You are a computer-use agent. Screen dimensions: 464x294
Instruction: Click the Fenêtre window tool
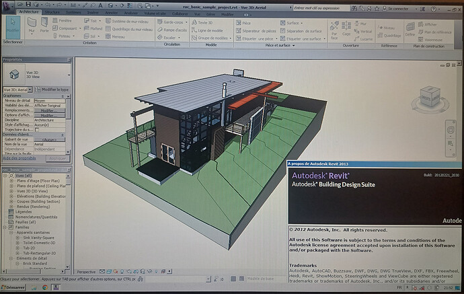tap(62, 20)
